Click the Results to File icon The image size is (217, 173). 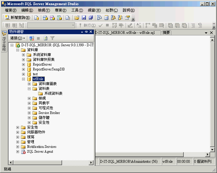[184, 25]
